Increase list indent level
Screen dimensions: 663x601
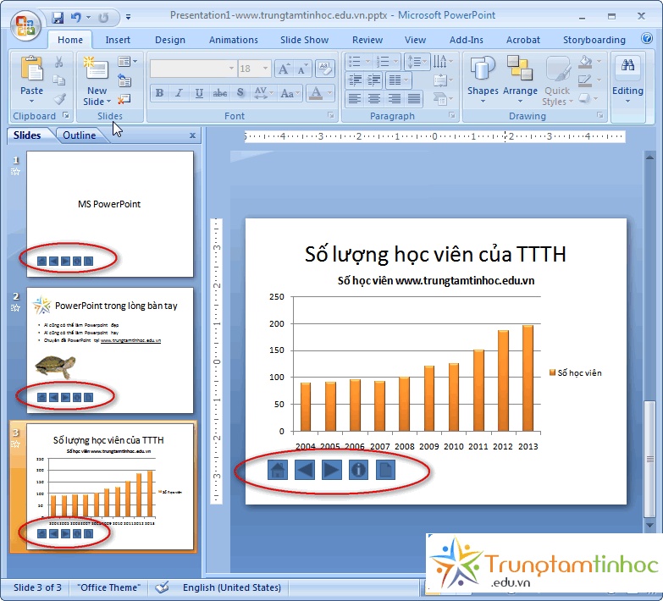click(373, 80)
